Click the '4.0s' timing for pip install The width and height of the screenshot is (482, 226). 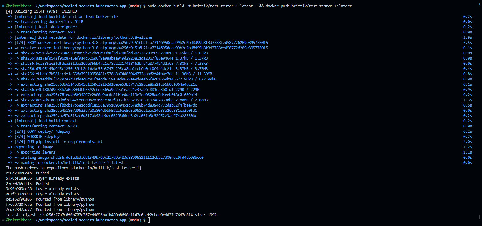click(x=468, y=142)
